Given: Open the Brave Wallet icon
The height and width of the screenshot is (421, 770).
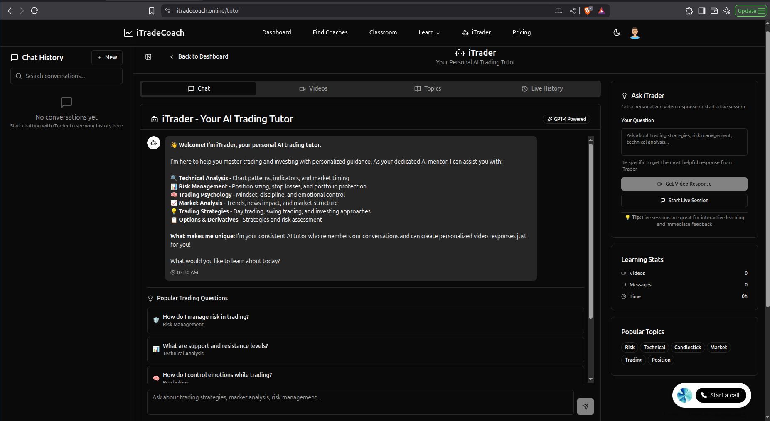Looking at the screenshot, I should pyautogui.click(x=714, y=11).
